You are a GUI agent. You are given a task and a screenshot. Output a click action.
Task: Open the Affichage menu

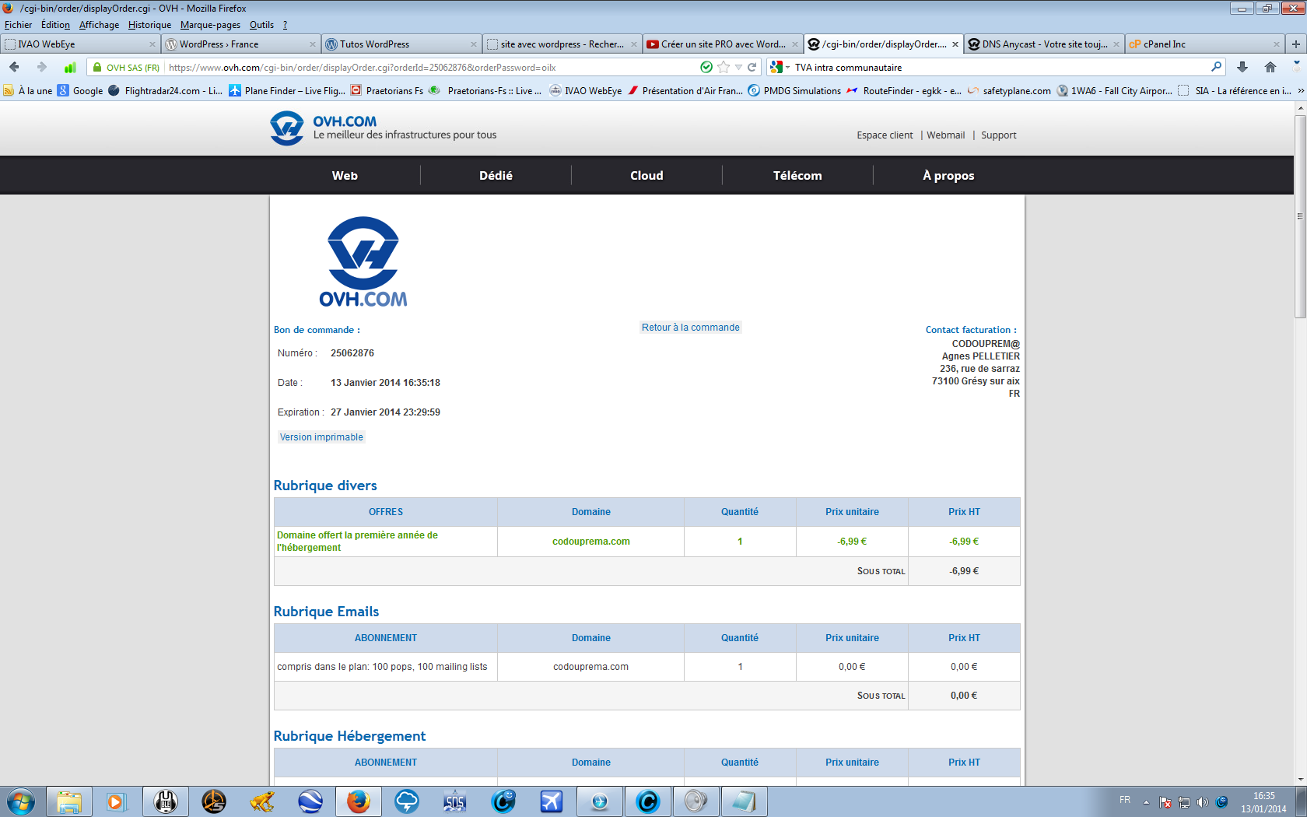(x=99, y=25)
